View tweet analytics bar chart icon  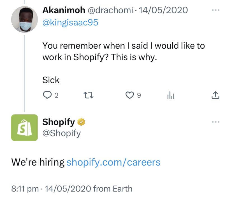tap(171, 96)
